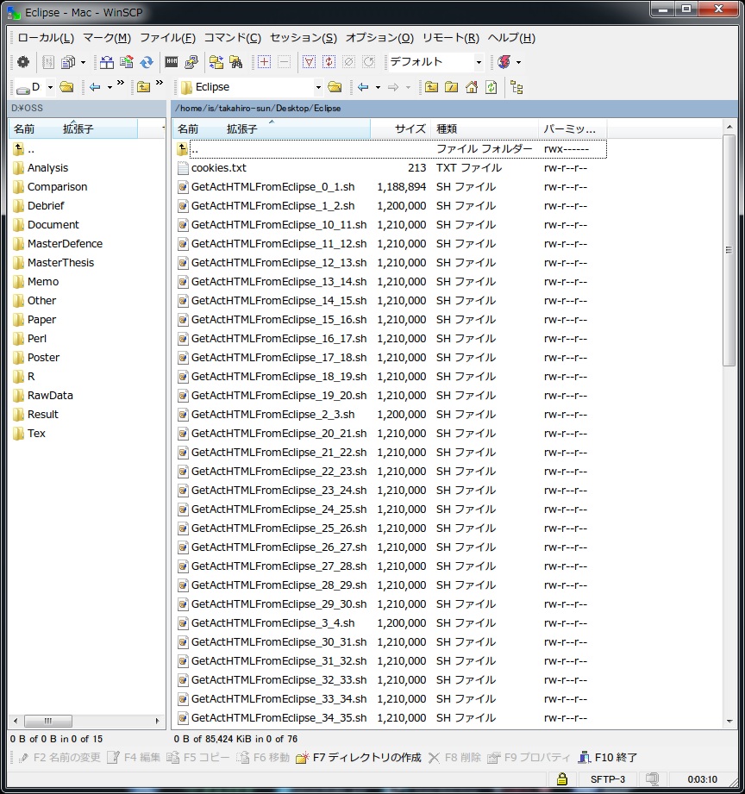Click the remote path /home/is/takahiro-sun/Desktop/Eclipse
The image size is (745, 794).
point(258,109)
